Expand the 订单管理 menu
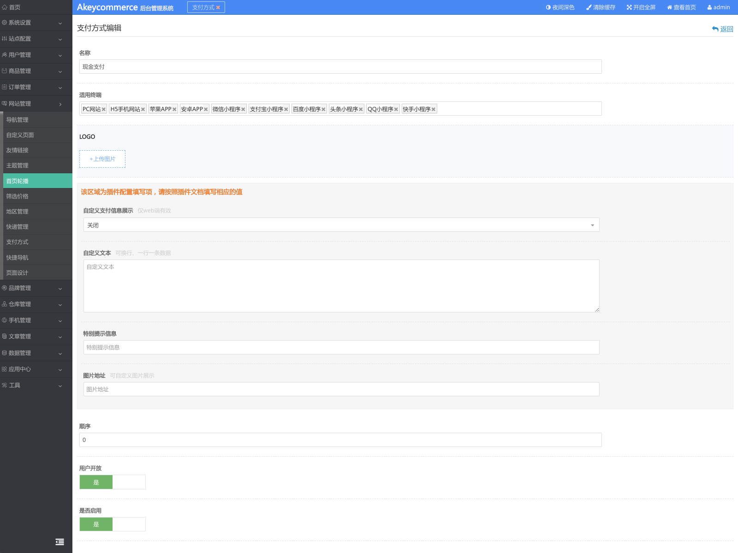 point(60,88)
